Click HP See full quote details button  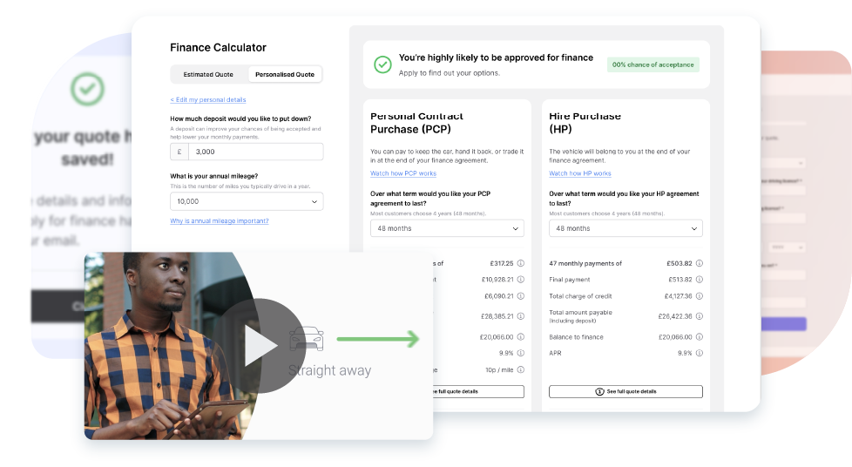(x=625, y=391)
